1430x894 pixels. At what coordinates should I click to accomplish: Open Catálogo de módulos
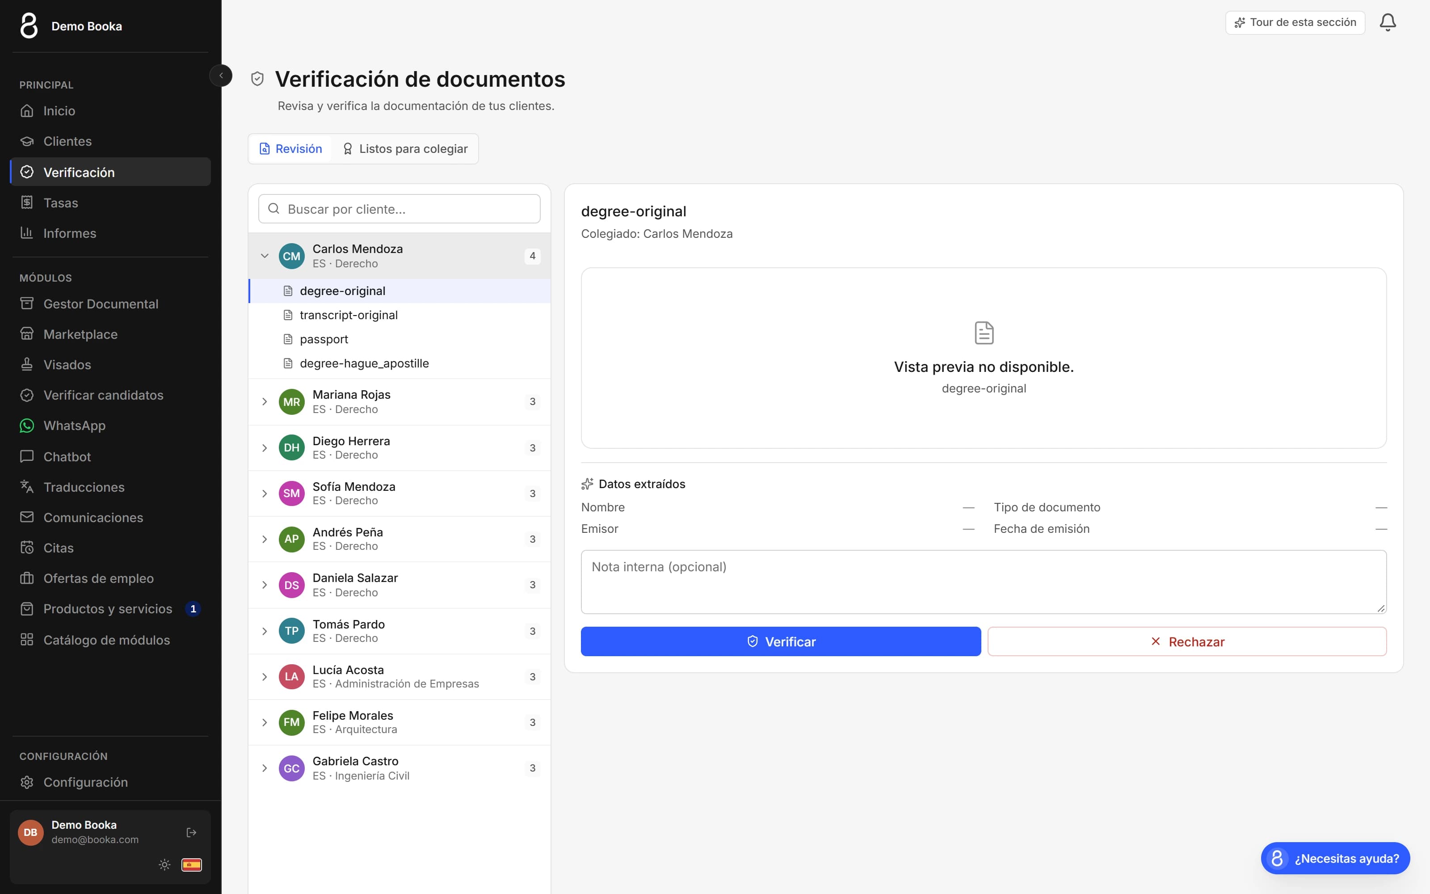click(110, 640)
